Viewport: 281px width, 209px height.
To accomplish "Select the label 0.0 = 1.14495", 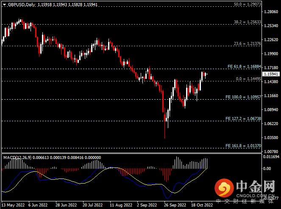I will (x=248, y=79).
